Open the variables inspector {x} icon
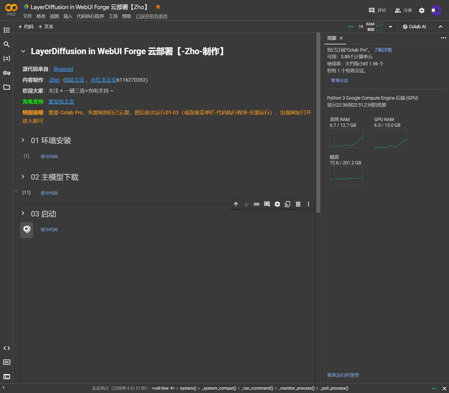The image size is (449, 393). (7, 58)
